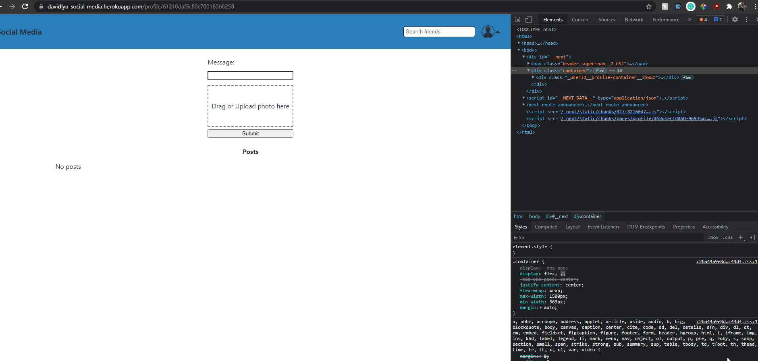This screenshot has height=361, width=758.
Task: Expand the _userId__profile-container div node
Action: pos(534,77)
